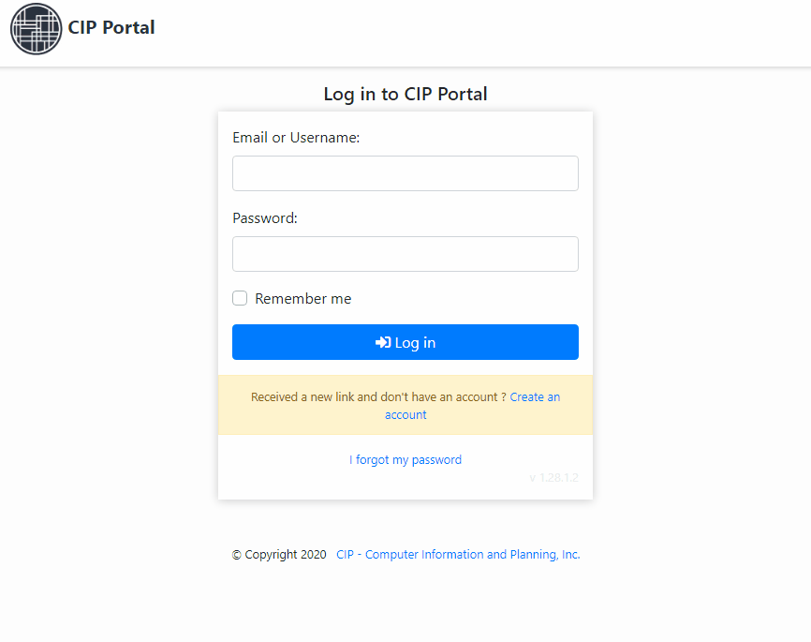The width and height of the screenshot is (811, 642).
Task: Click the Email or Username label
Action: click(x=296, y=138)
